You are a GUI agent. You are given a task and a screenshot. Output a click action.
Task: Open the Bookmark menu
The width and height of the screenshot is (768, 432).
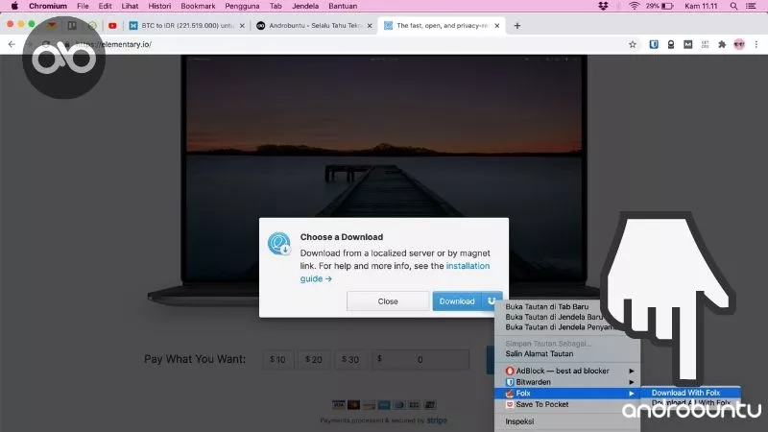tap(198, 6)
